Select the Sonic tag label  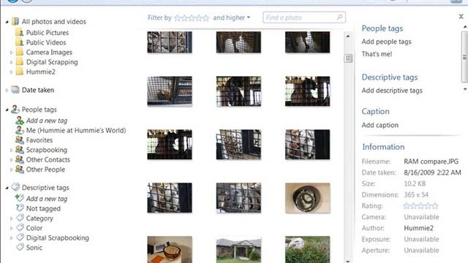point(34,248)
